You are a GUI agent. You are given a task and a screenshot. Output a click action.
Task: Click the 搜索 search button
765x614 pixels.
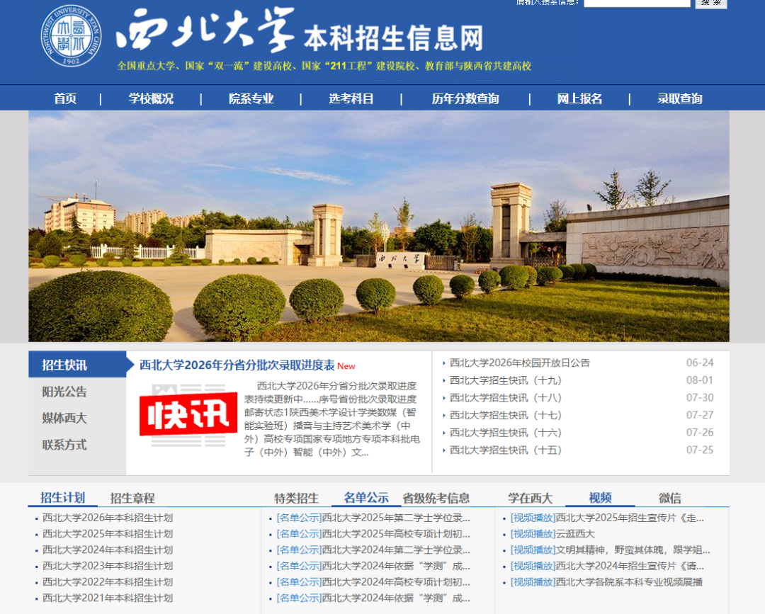pos(711,3)
